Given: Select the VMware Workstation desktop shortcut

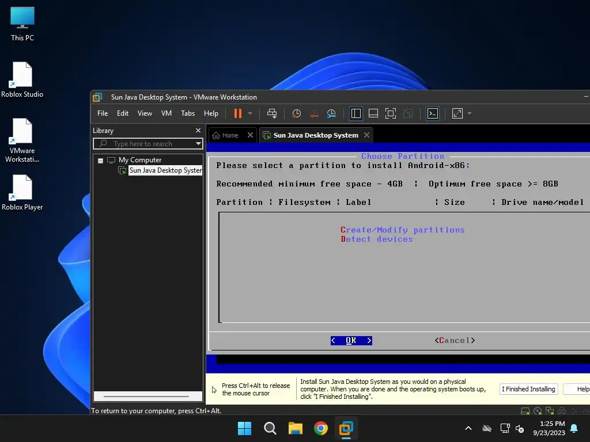Looking at the screenshot, I should 22,140.
